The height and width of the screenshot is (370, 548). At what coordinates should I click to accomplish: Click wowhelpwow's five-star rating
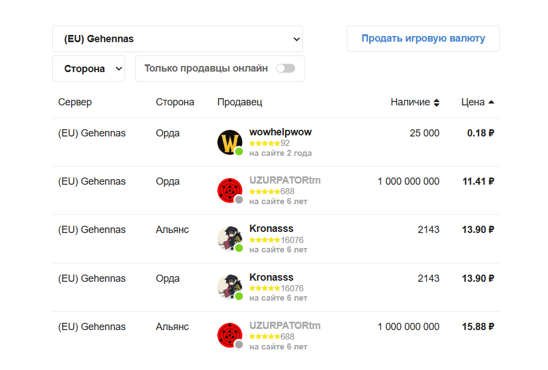(265, 143)
